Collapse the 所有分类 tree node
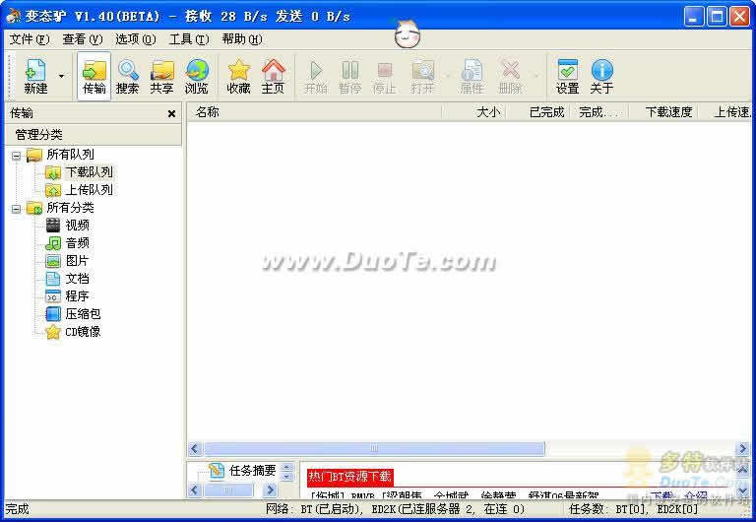Viewport: 756px width, 522px height. pyautogui.click(x=17, y=208)
